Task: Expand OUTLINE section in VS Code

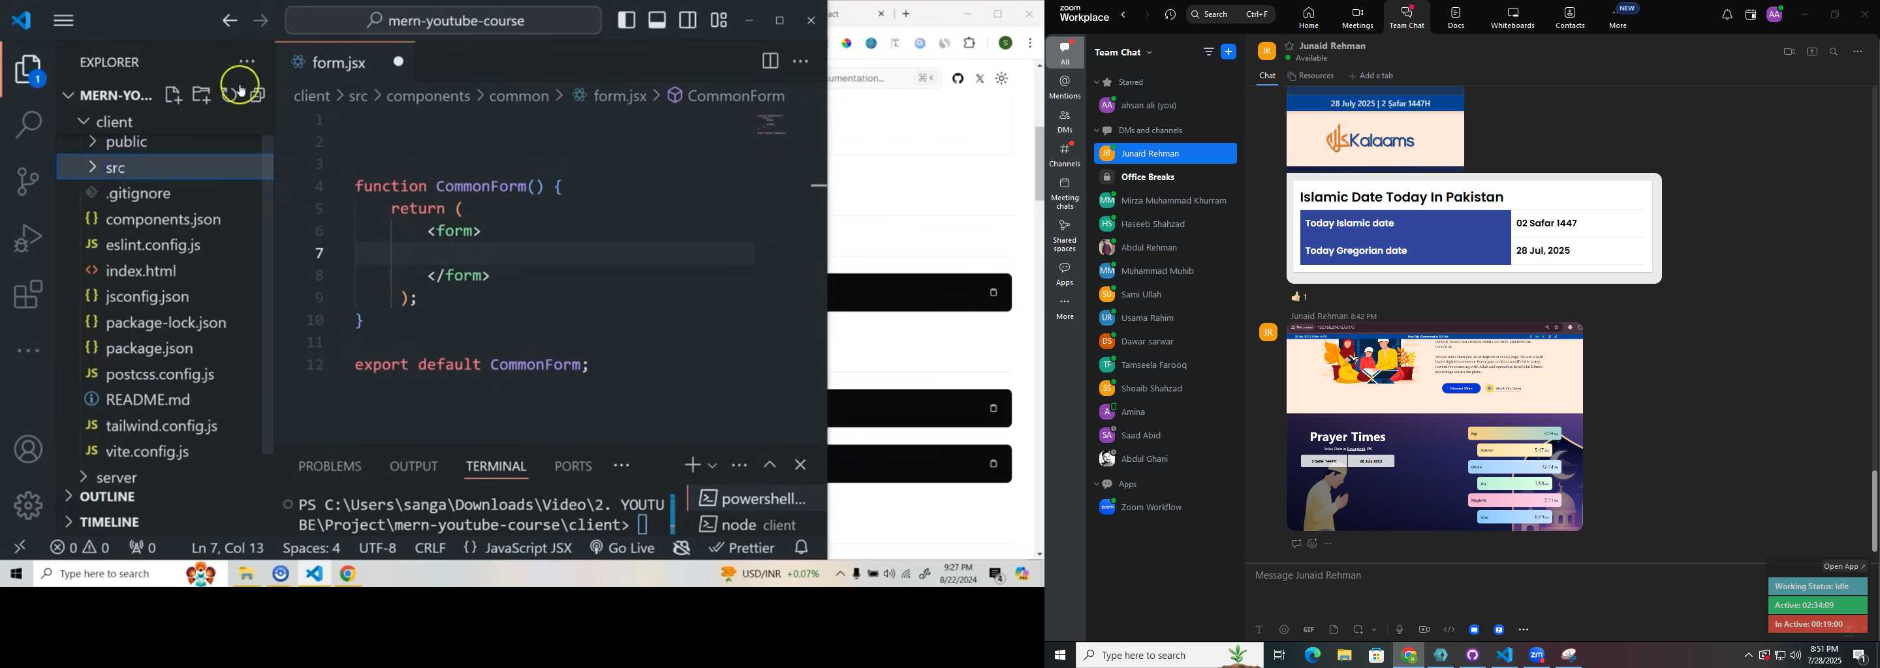Action: coord(69,496)
